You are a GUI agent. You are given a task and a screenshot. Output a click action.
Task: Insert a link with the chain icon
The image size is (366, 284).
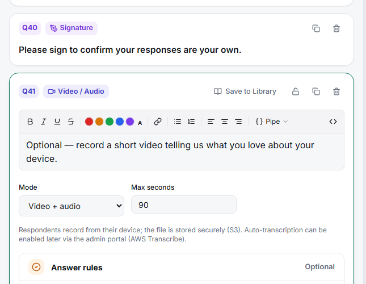click(158, 122)
